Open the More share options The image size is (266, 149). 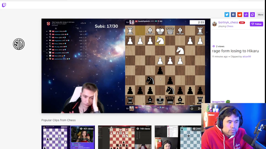point(261,15)
